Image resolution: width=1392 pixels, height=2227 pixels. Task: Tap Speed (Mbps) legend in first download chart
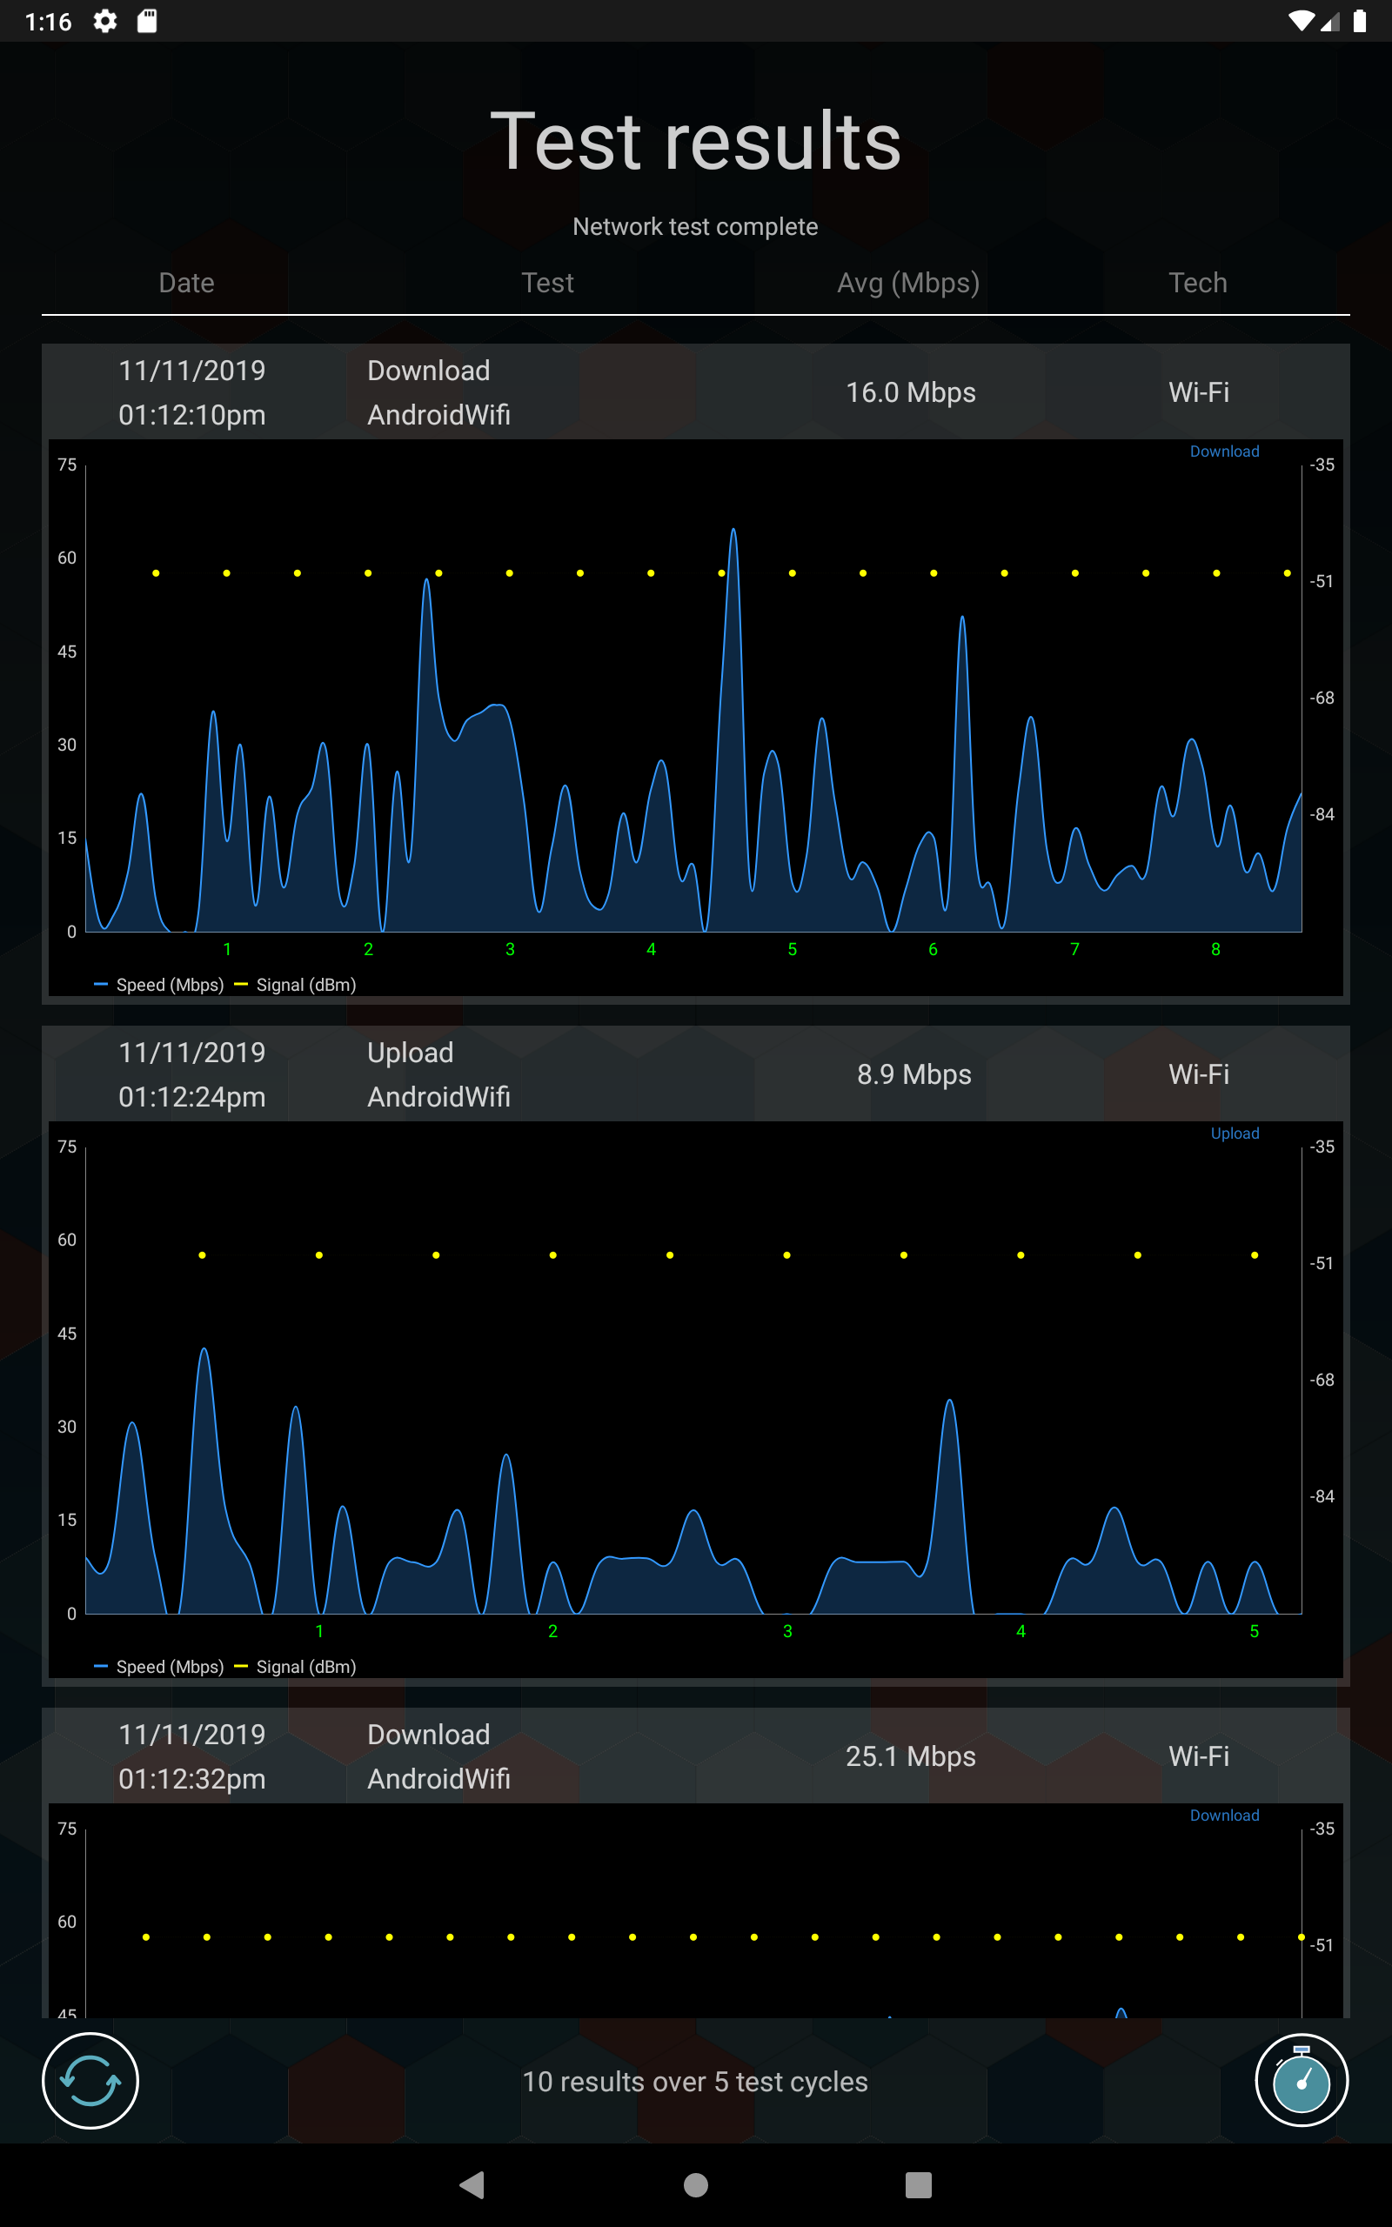(159, 985)
